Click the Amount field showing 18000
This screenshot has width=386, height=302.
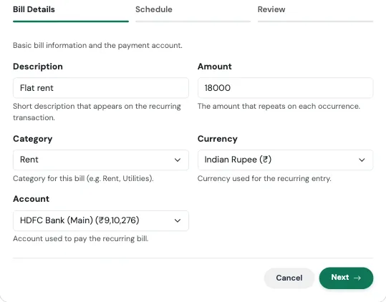285,88
